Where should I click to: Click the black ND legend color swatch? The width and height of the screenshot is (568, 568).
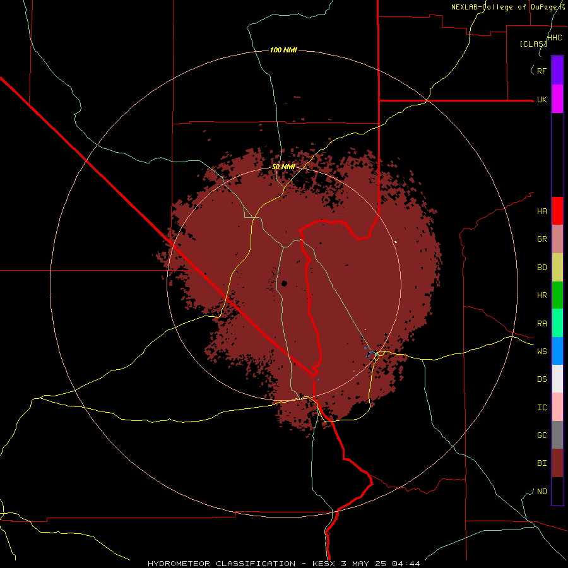[557, 491]
